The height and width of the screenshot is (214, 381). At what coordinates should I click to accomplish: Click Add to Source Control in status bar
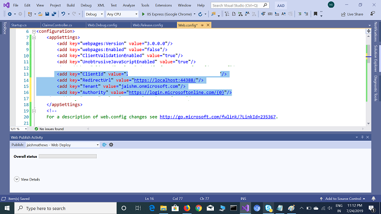tap(343, 199)
